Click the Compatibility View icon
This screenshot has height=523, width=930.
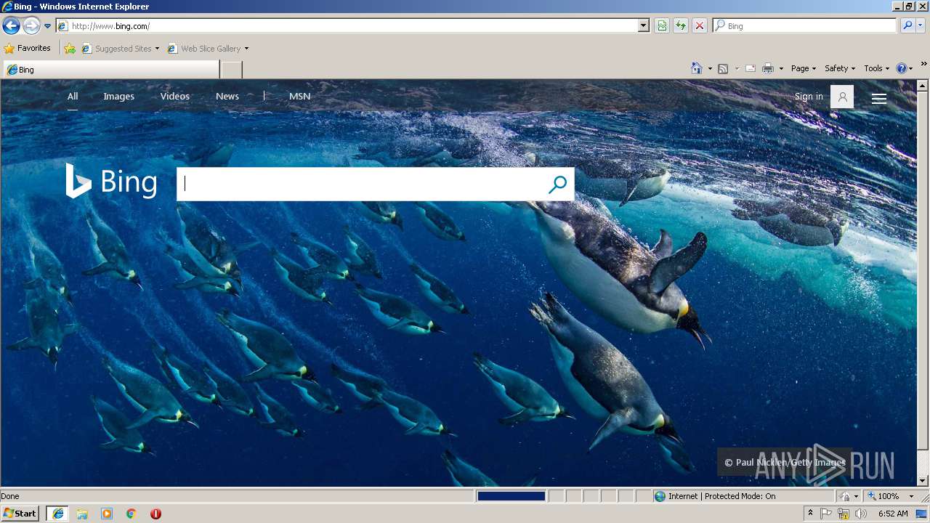(662, 26)
